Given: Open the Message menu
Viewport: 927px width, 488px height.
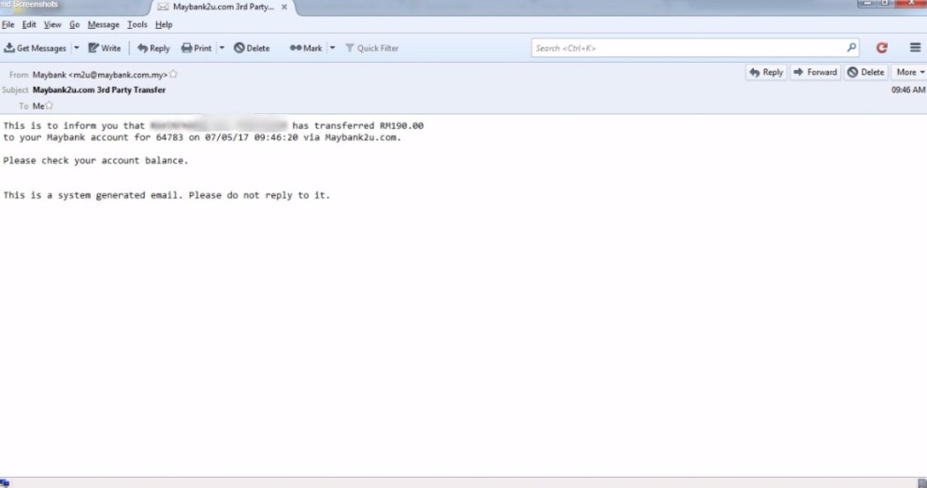Looking at the screenshot, I should pos(104,25).
